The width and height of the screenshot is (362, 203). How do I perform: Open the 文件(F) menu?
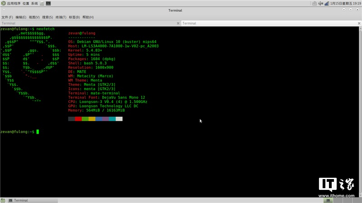click(x=7, y=17)
